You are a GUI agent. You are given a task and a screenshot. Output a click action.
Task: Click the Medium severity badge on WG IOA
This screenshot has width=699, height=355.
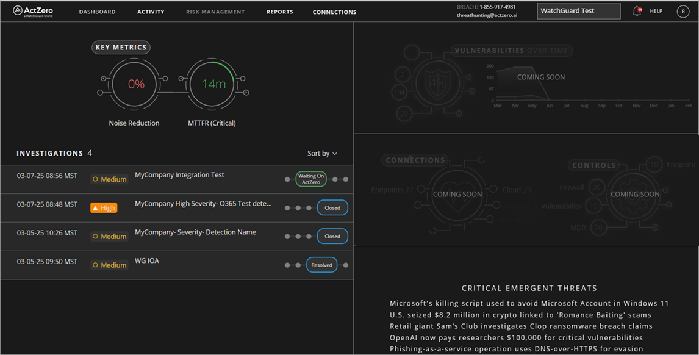click(x=109, y=265)
